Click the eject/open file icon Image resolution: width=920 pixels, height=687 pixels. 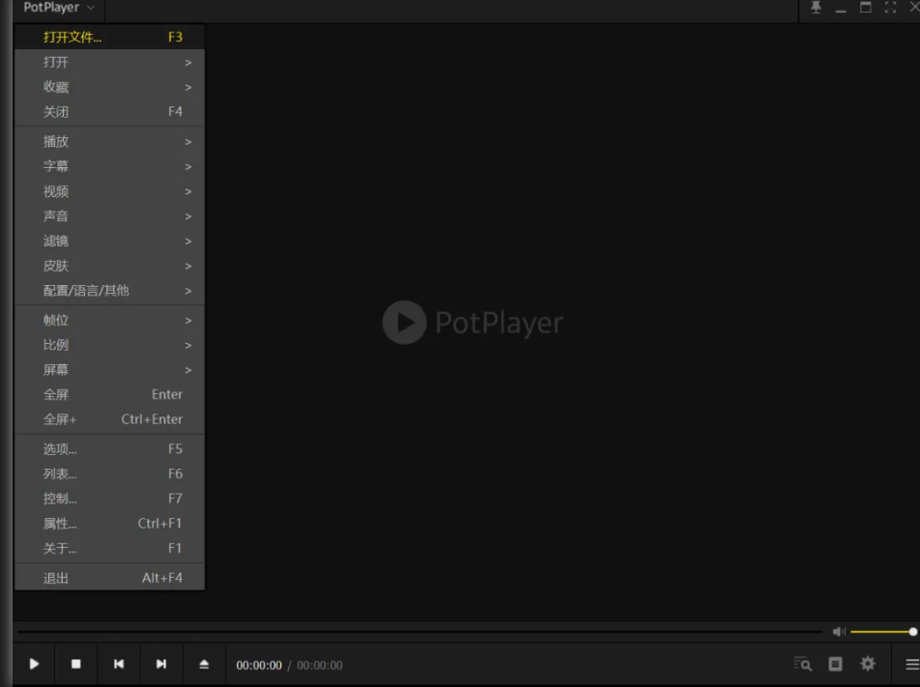click(204, 664)
